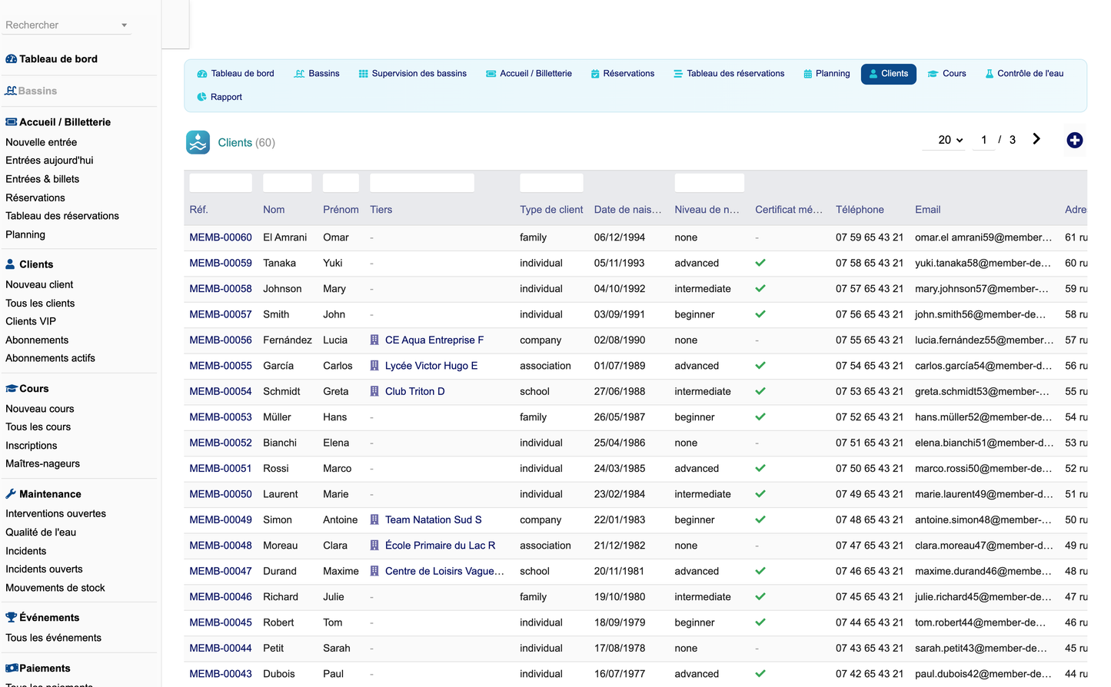1111x687 pixels.
Task: Sort by Certificat médical column header
Action: (789, 210)
